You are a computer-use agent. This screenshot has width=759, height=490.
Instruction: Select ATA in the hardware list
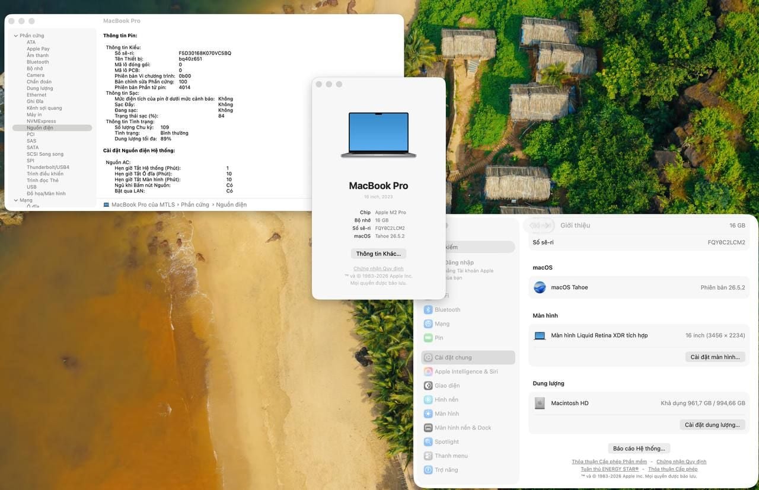pos(31,43)
